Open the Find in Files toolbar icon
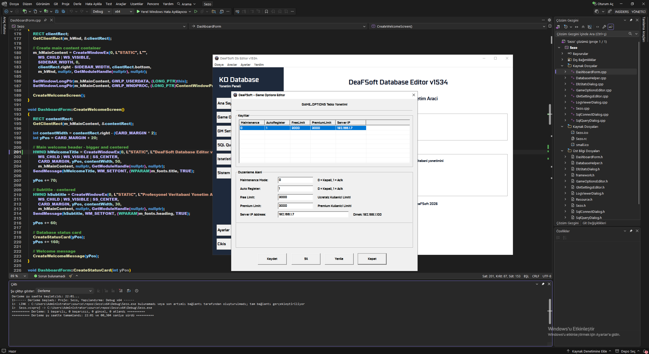Viewport: 649px width, 354px height. point(214,11)
